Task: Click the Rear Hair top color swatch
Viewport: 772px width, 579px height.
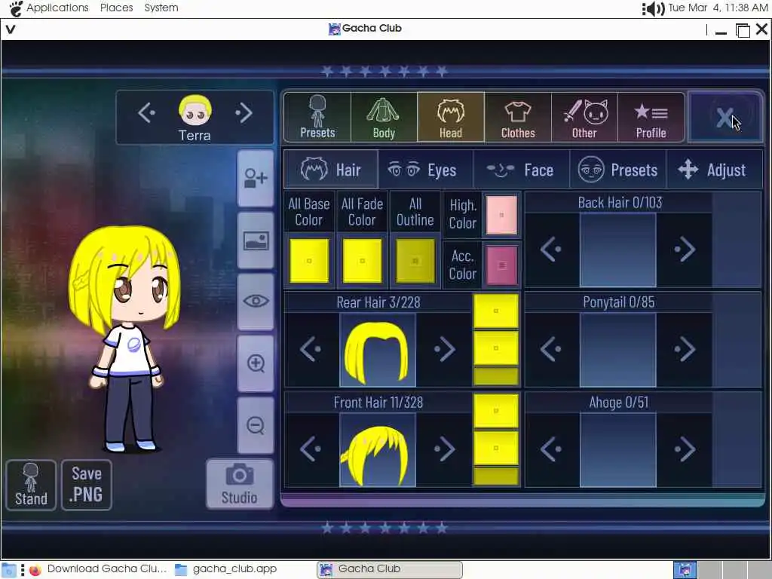Action: tap(496, 311)
